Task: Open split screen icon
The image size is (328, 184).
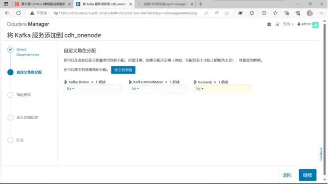Action: [x=264, y=13]
